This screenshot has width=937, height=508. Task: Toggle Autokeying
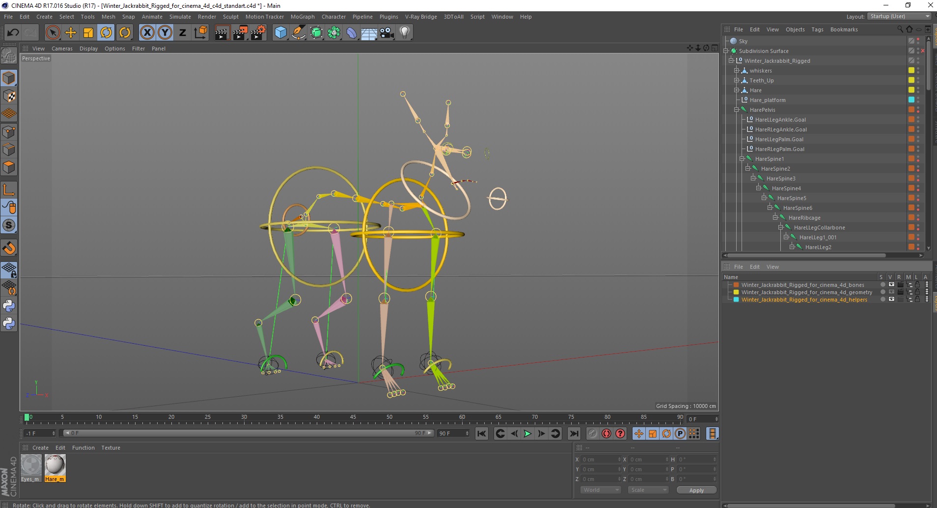tap(606, 433)
